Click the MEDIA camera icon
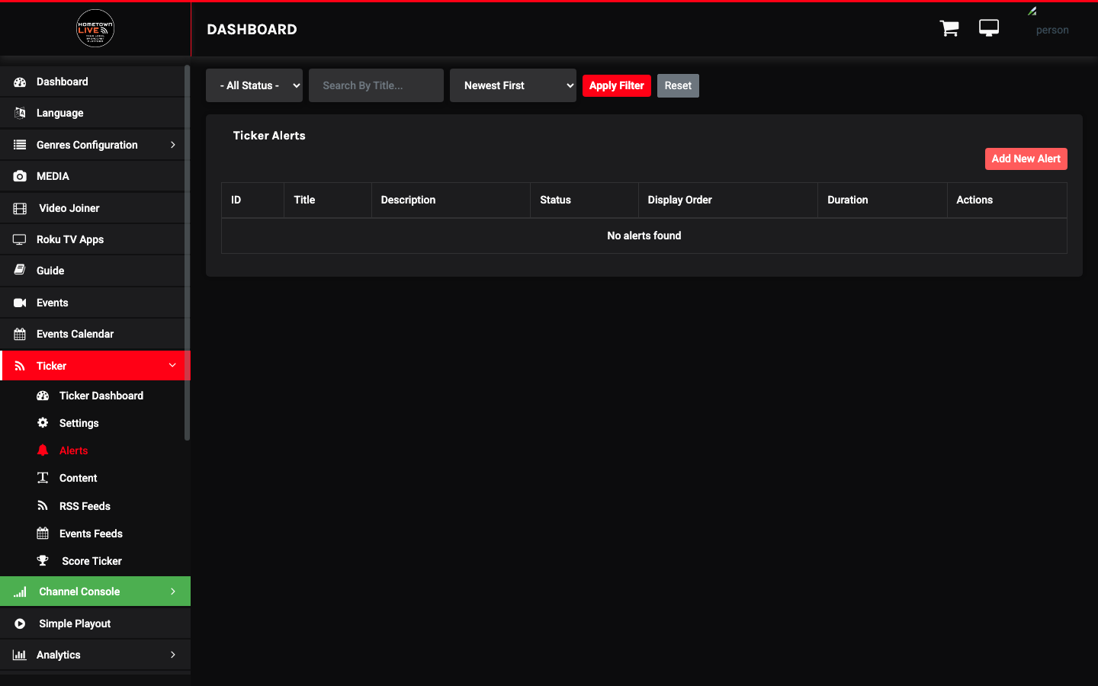Viewport: 1098px width, 686px height. tap(20, 176)
